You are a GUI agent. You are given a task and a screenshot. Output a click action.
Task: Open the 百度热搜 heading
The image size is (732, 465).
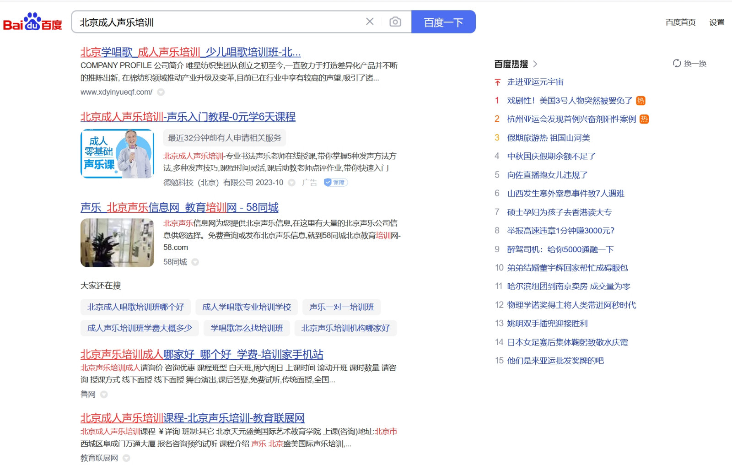511,64
